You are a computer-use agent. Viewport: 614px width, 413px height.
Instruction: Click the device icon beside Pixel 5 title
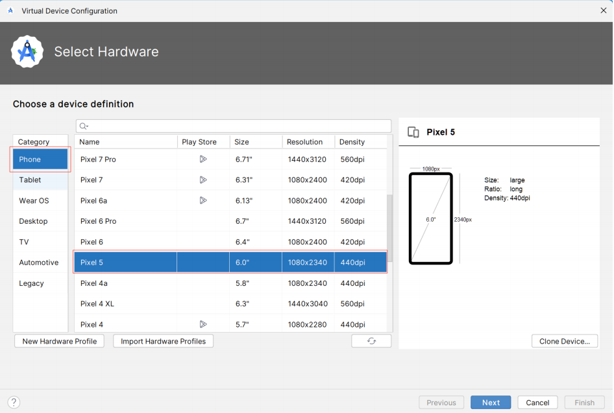pyautogui.click(x=413, y=132)
